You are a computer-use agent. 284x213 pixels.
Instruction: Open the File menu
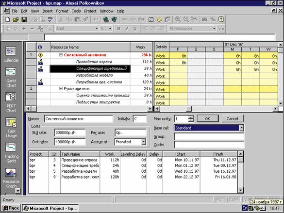coord(15,11)
